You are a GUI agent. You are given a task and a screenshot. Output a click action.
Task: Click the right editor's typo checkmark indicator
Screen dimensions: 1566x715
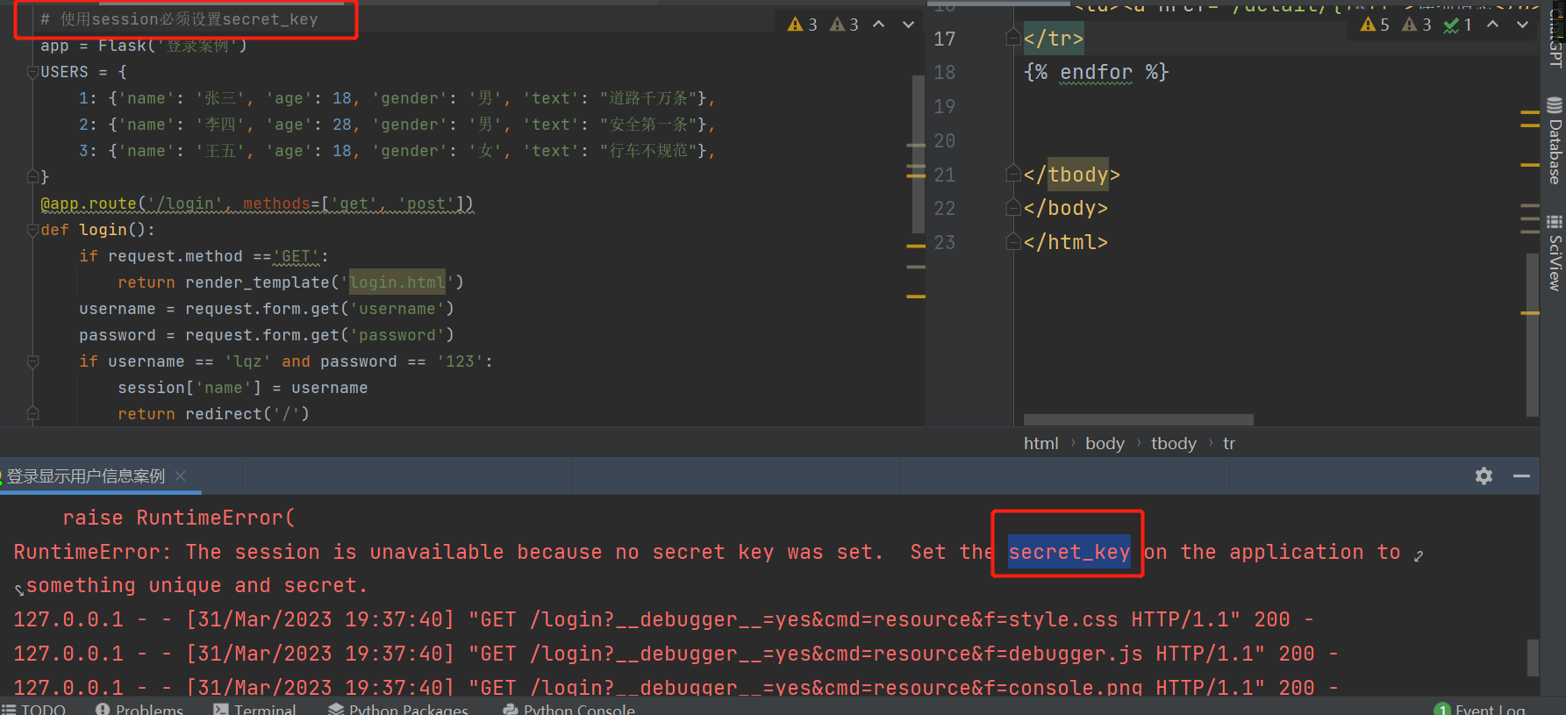point(1457,25)
